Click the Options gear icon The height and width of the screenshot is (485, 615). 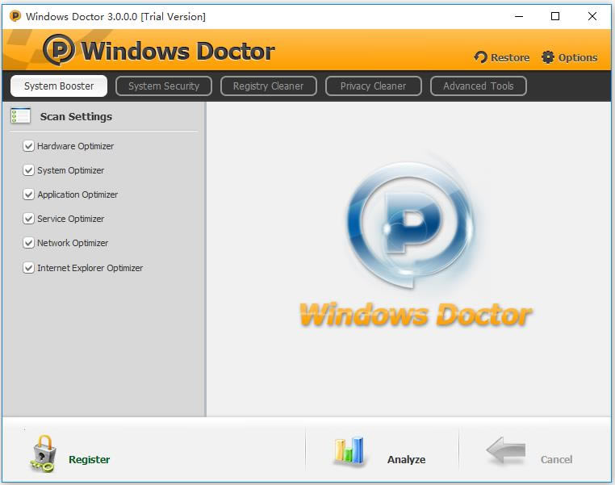coord(548,57)
